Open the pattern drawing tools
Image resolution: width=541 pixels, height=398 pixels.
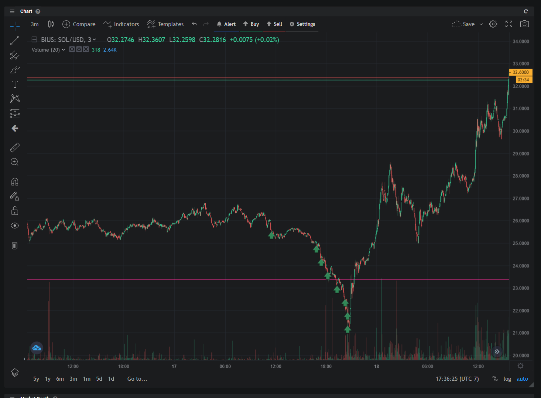(x=15, y=98)
